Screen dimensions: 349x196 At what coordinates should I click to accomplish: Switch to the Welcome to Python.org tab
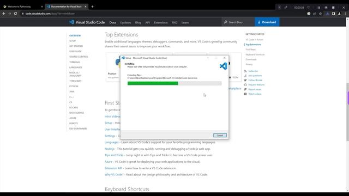pos(22,7)
